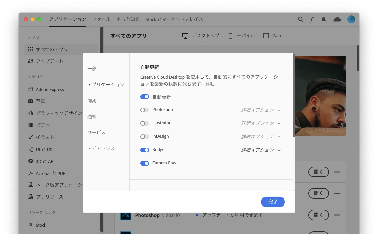The image size is (378, 234).
Task: Click the ベータ版アプリケーション flask icon
Action: 30,185
